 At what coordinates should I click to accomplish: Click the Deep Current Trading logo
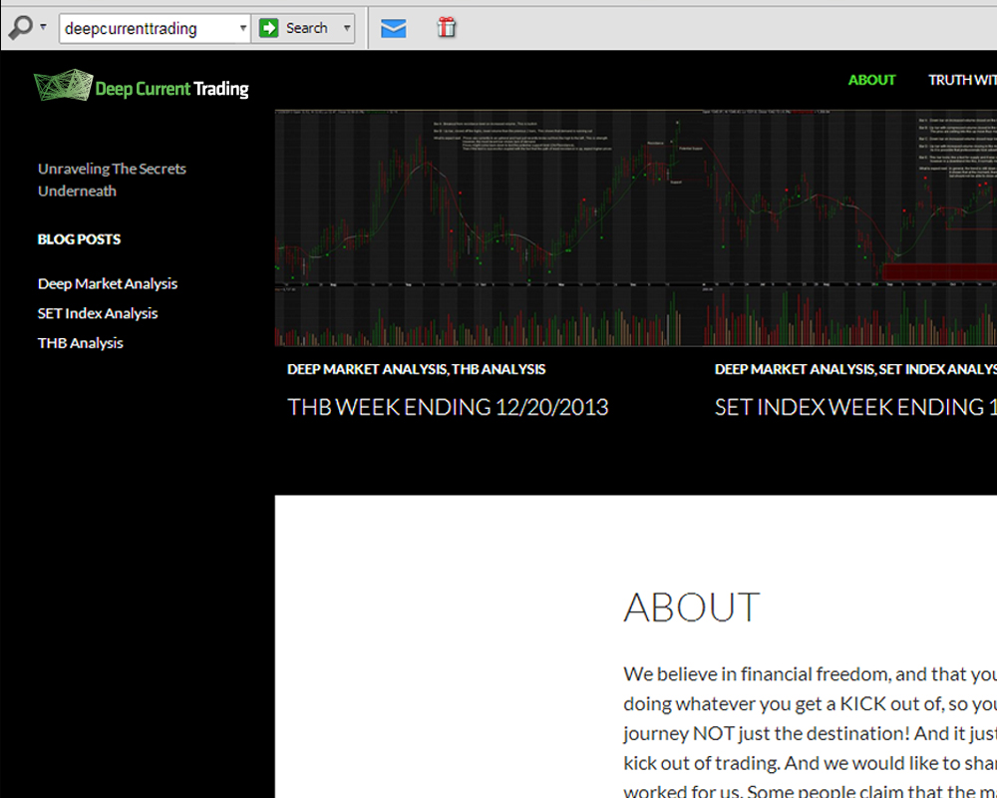point(142,86)
